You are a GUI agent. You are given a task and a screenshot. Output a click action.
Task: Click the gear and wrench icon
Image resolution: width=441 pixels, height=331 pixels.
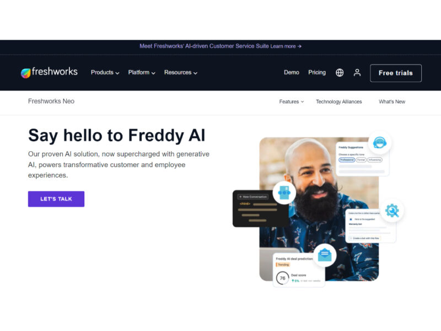point(392,211)
